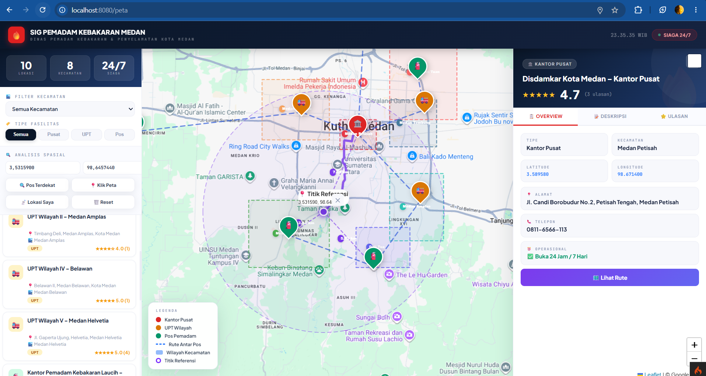Click the Pos Terdekat button

[37, 185]
